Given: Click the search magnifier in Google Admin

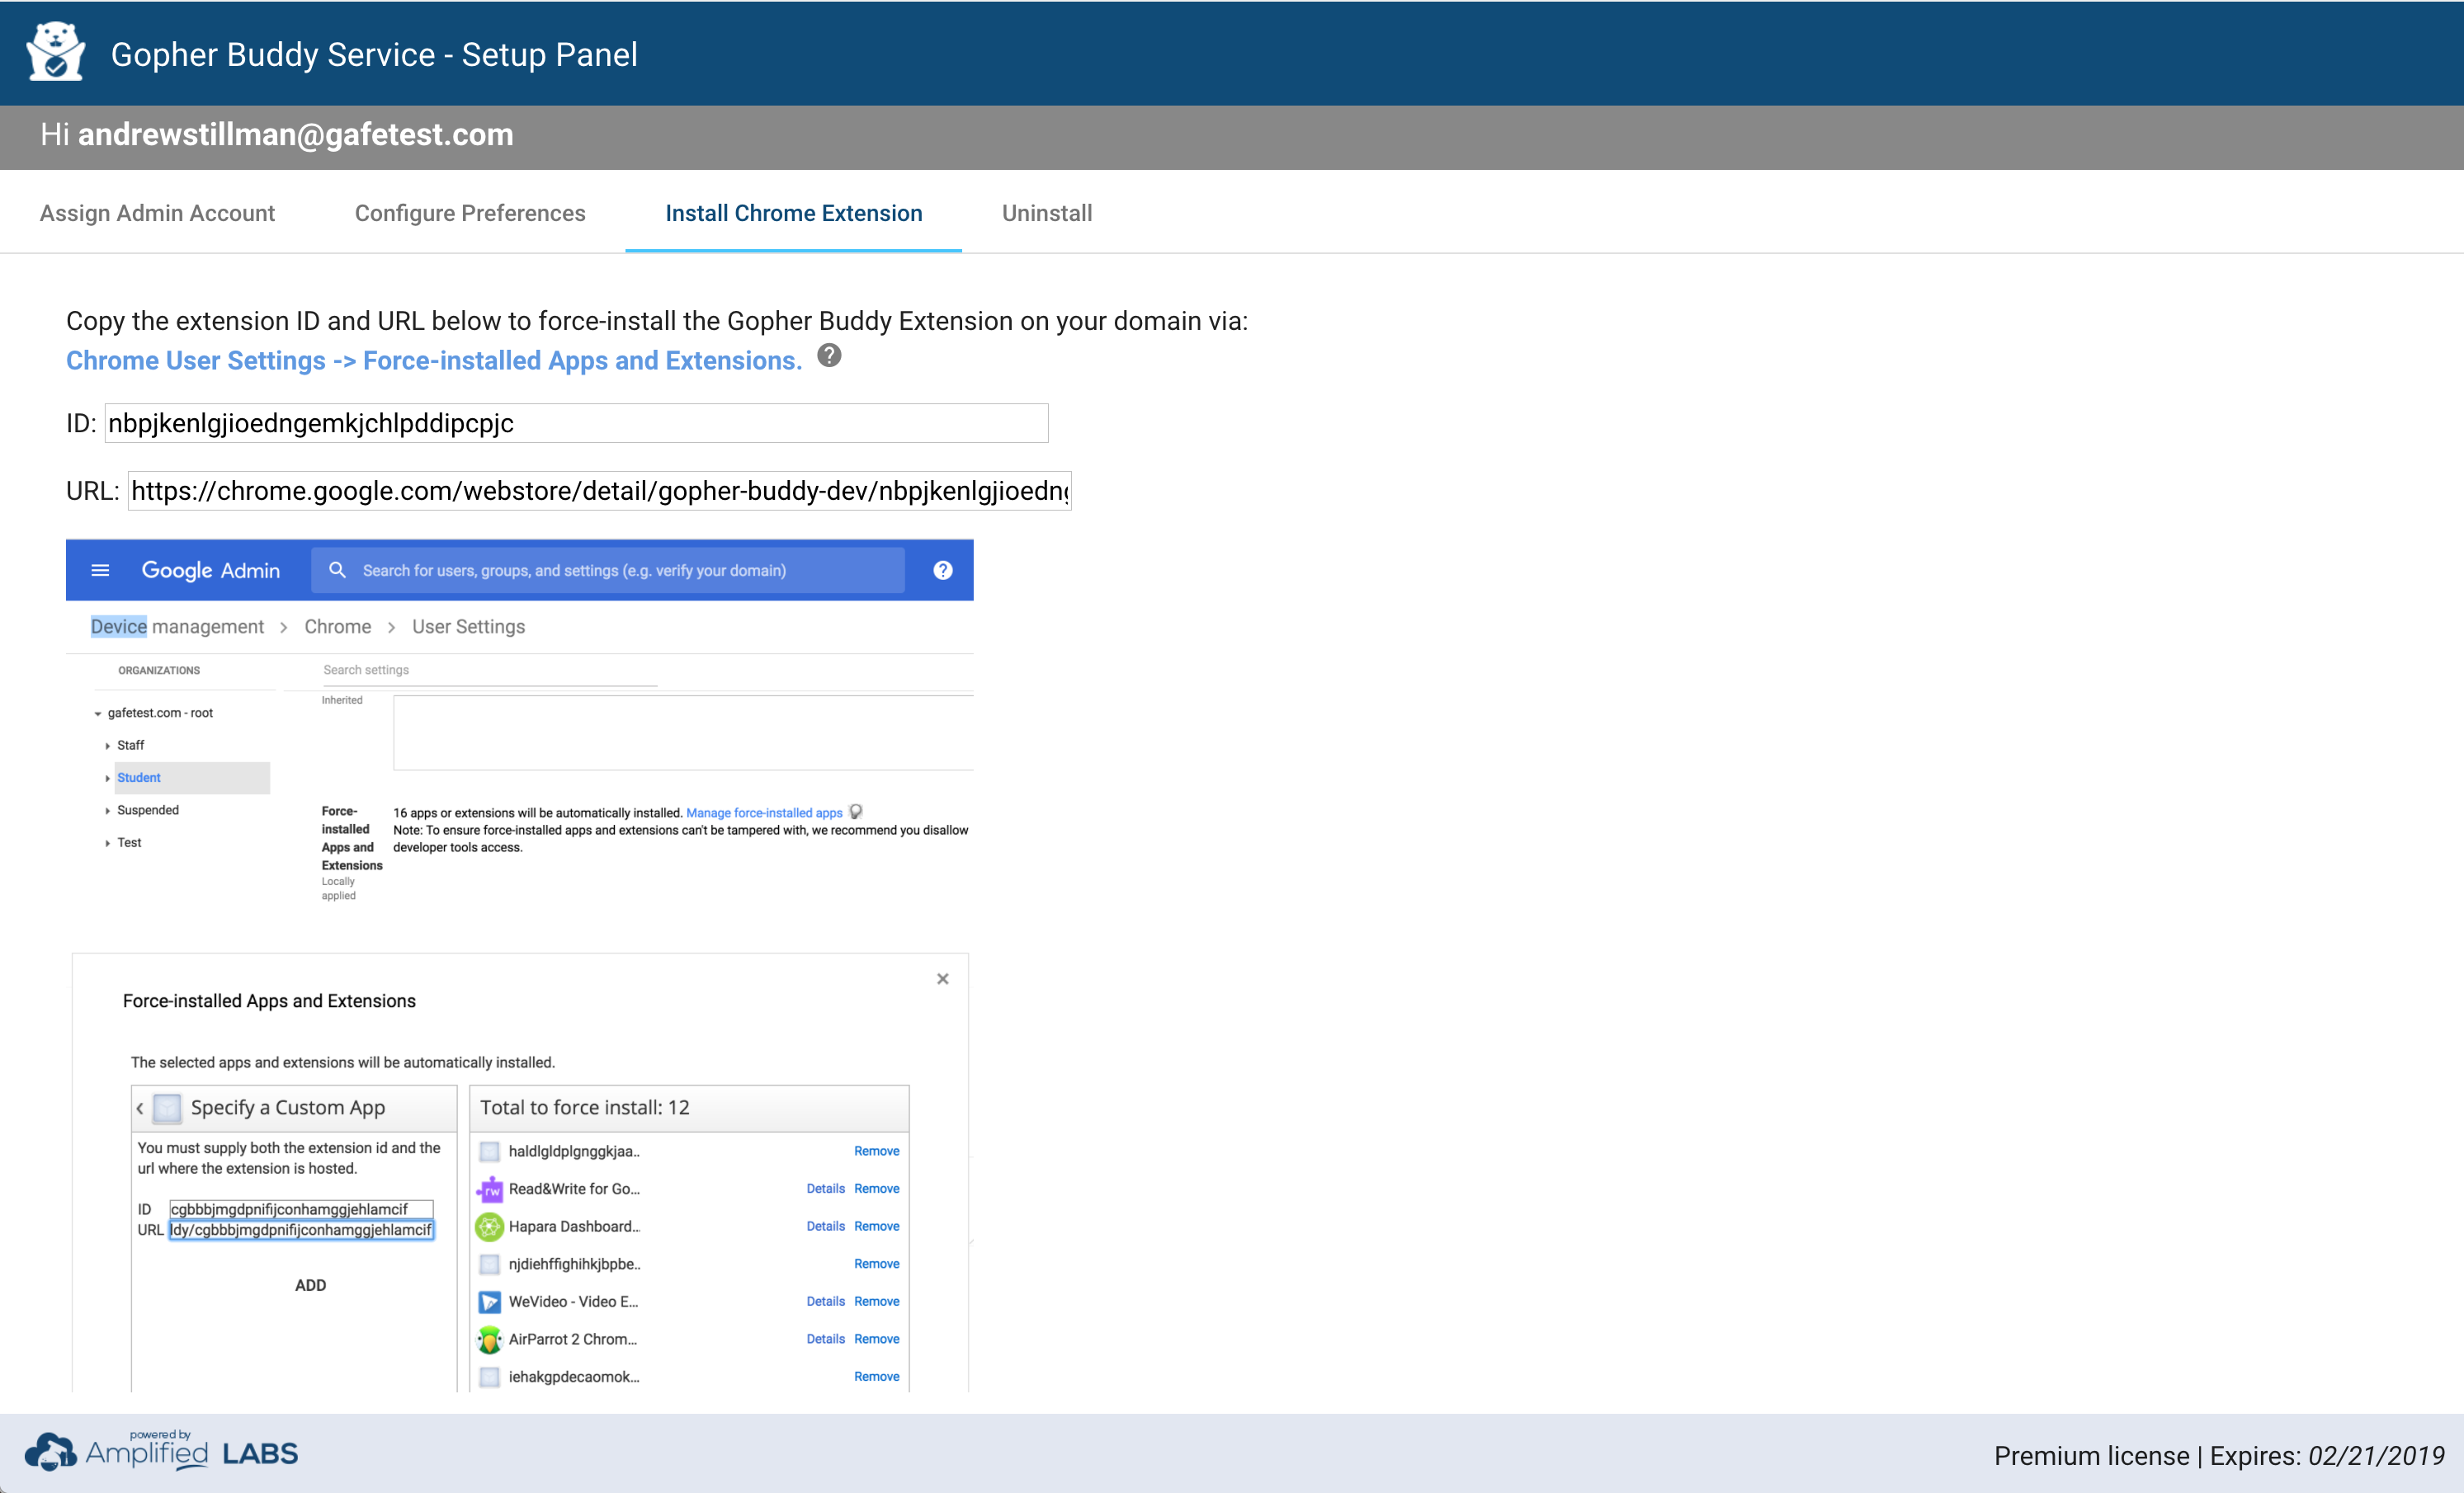Looking at the screenshot, I should tap(337, 570).
